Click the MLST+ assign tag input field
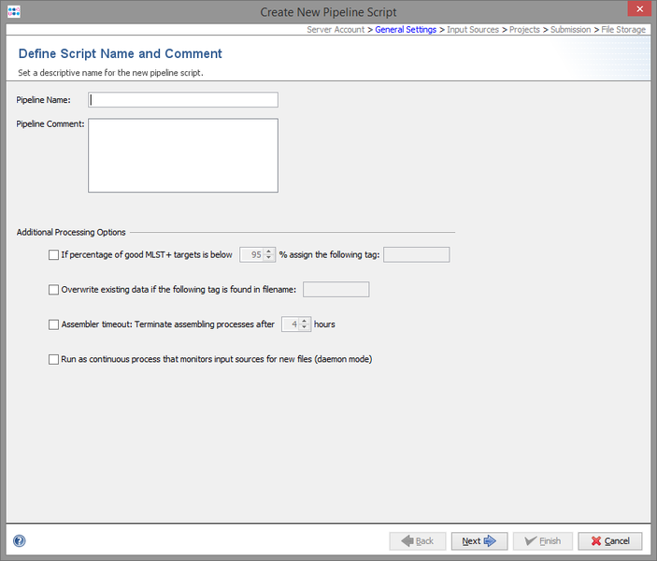 (417, 255)
